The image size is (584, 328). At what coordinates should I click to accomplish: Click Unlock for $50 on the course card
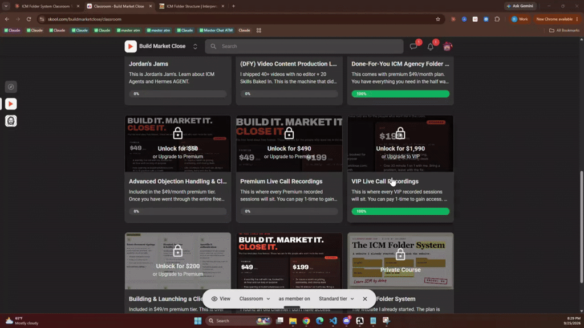tap(178, 149)
